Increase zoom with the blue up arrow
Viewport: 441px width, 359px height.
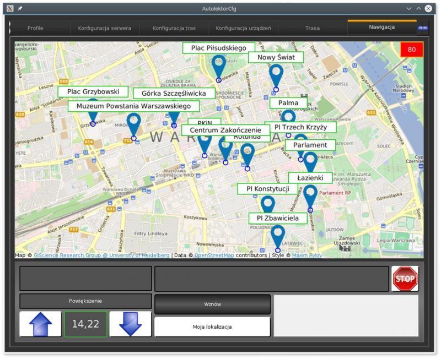[40, 324]
